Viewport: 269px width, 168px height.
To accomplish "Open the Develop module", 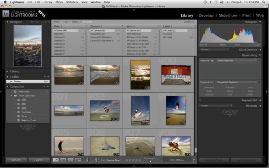I will [x=206, y=15].
